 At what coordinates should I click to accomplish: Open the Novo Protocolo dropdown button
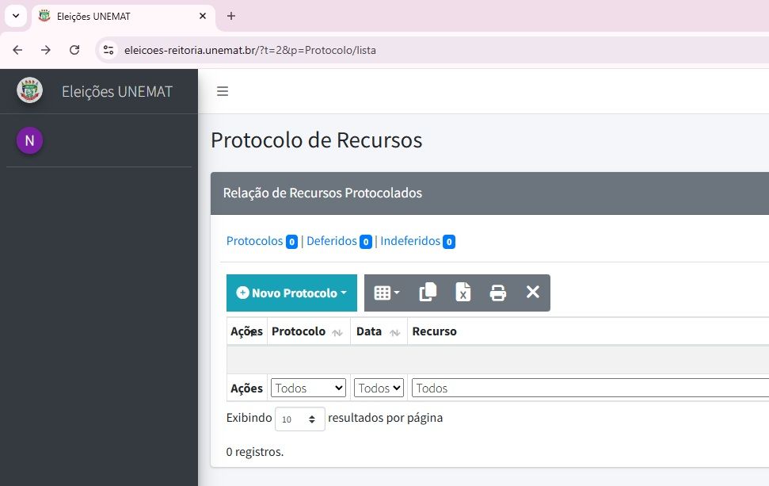click(291, 293)
